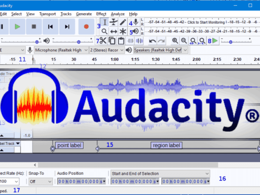Open the selection end time format arrow
Image resolution: width=260 pixels, height=195 pixels.
click(x=208, y=181)
